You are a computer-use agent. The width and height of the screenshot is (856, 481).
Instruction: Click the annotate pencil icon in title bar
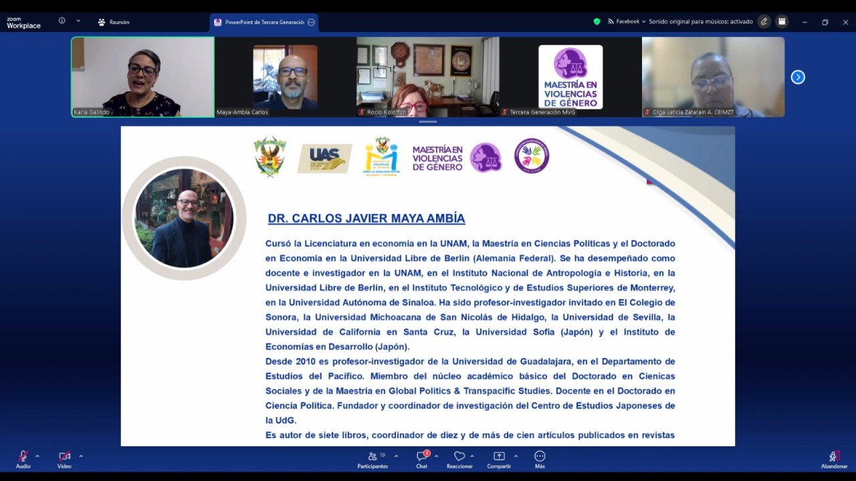tap(764, 21)
